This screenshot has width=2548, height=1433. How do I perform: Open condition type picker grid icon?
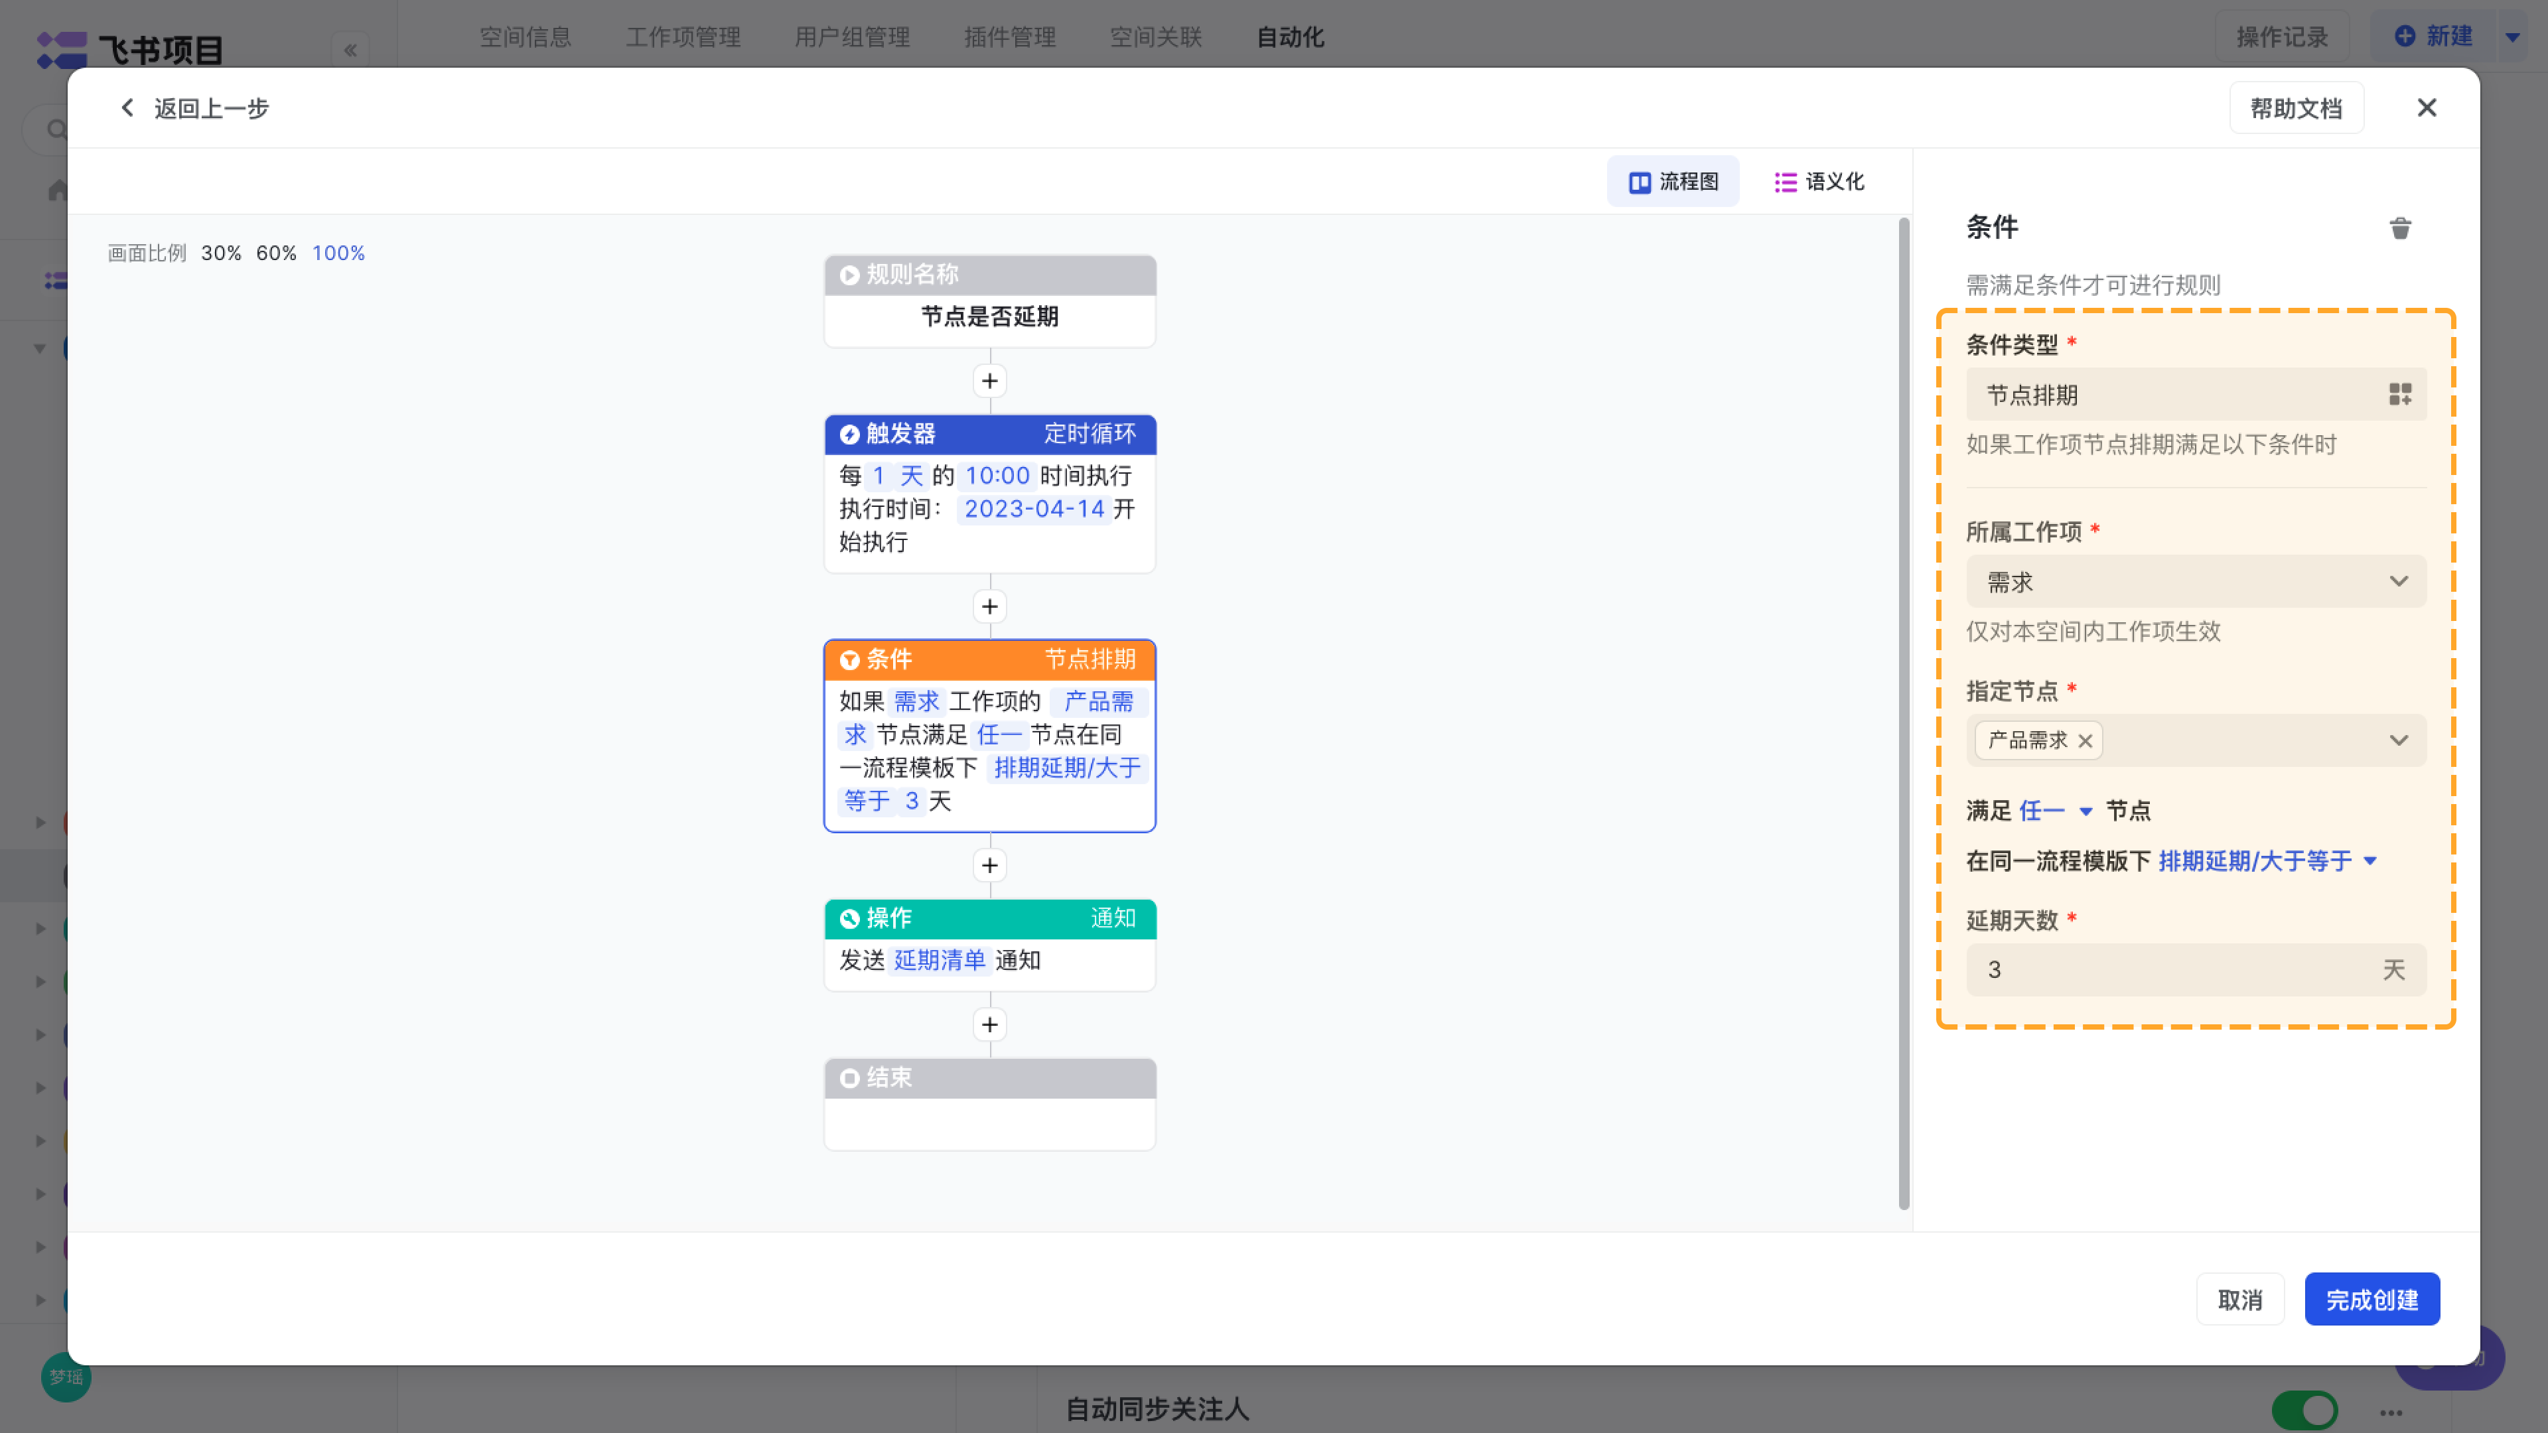point(2399,395)
